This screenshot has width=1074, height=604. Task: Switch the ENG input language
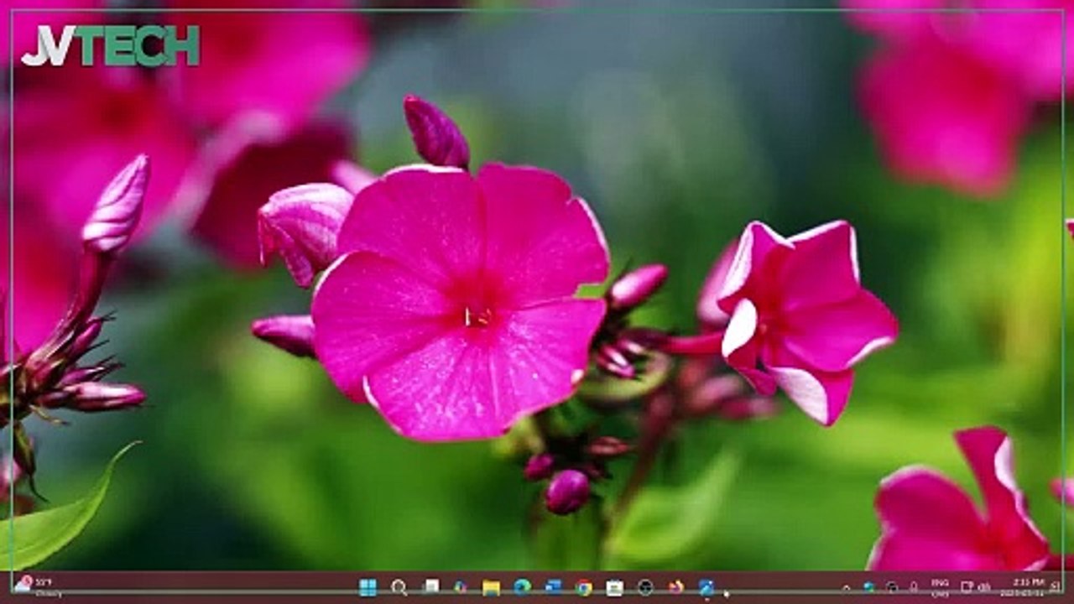click(x=940, y=587)
